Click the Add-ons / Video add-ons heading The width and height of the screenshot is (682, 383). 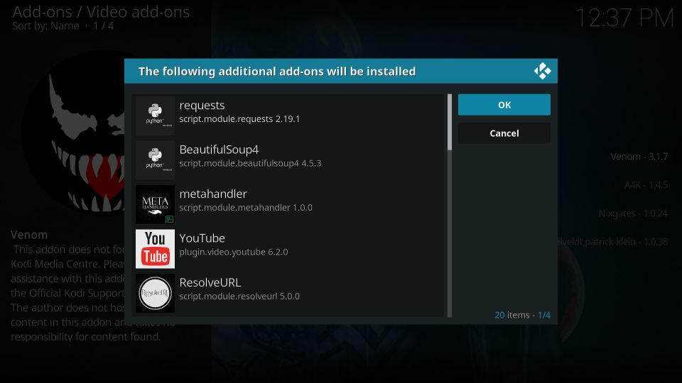point(101,12)
